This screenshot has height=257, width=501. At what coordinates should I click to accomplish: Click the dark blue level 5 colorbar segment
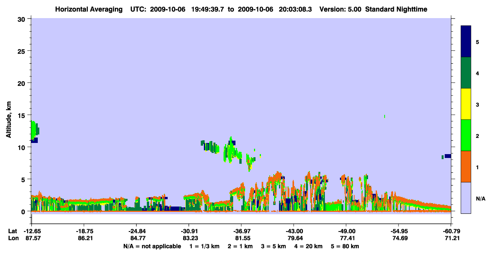(x=466, y=42)
